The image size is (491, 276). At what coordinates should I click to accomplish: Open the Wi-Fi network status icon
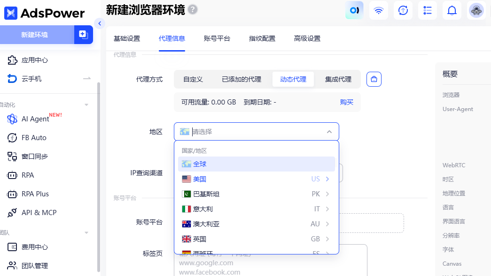coord(379,10)
